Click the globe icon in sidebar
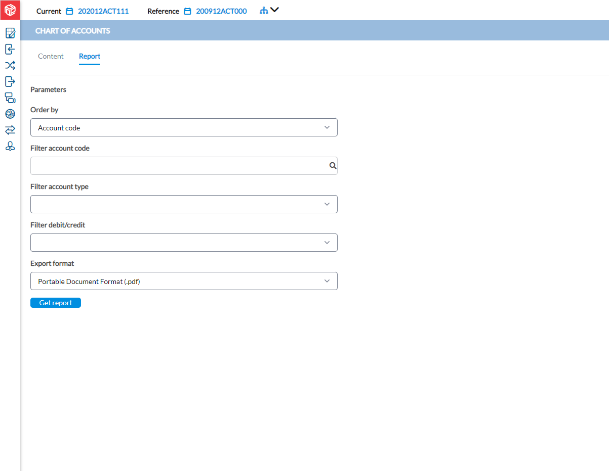The height and width of the screenshot is (471, 609). tap(10, 114)
